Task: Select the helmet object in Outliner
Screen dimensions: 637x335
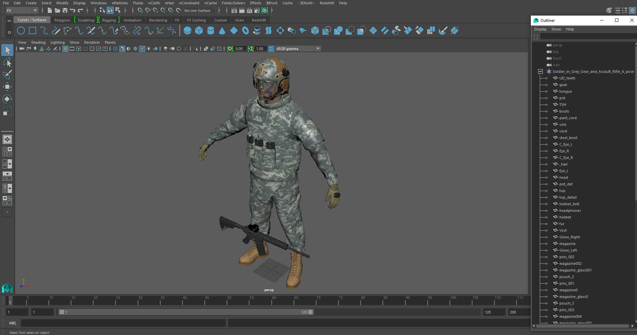Action: (x=565, y=217)
